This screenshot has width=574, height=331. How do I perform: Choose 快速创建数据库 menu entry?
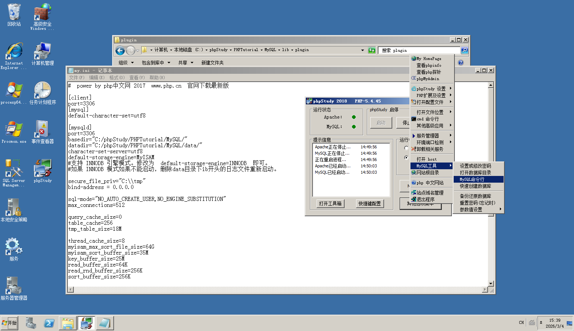pyautogui.click(x=479, y=186)
